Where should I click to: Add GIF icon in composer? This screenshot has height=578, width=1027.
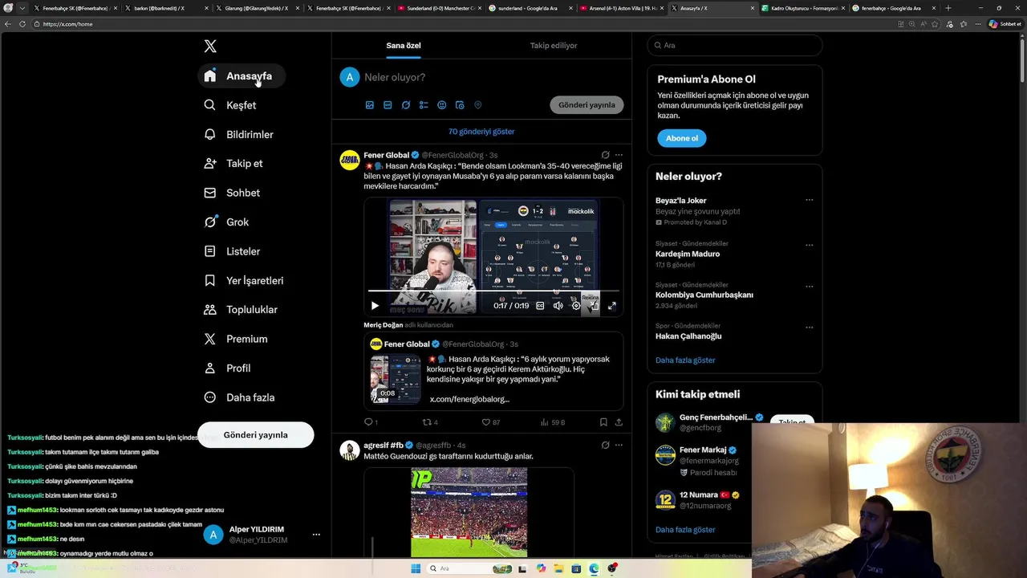(x=388, y=105)
